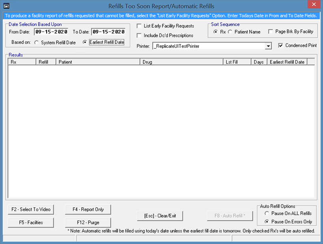Click the F12 - Purge button
The height and width of the screenshot is (244, 323).
click(88, 222)
